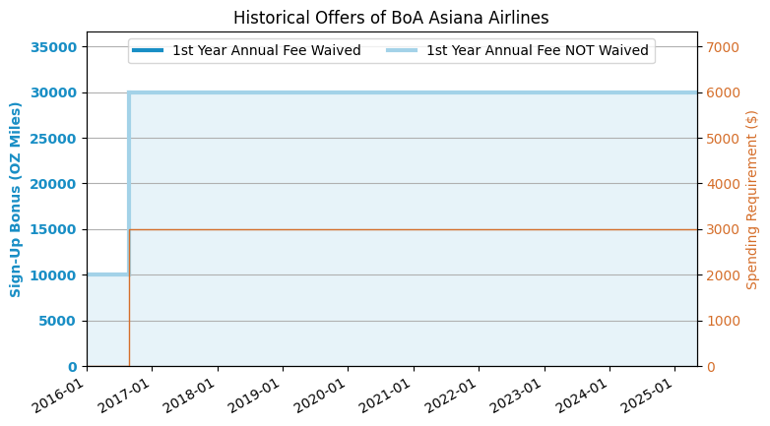
Task: Select the '1st Year Annual Fee NOT Waived' legend label
Action: [537, 50]
